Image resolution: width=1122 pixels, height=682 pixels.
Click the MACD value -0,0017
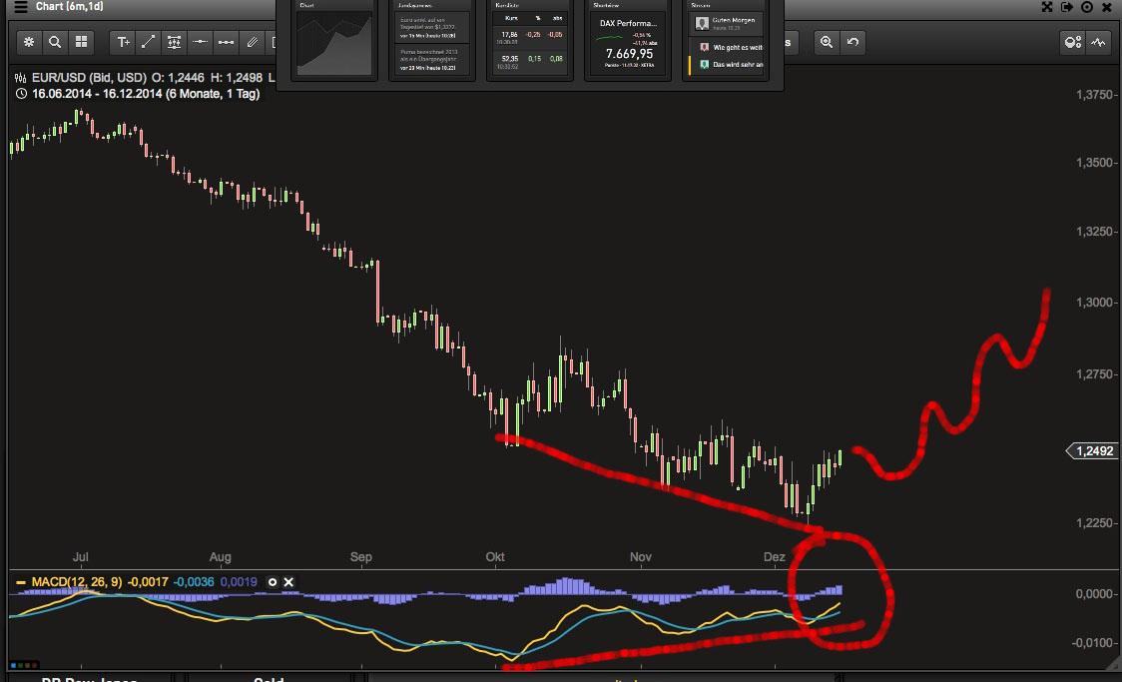148,582
